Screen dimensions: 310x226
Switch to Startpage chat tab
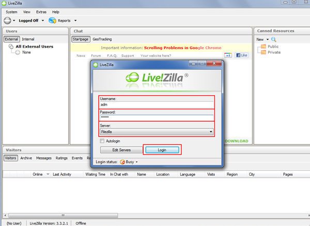tap(81, 39)
